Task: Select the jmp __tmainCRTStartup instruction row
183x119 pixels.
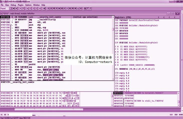Action: coord(56,20)
